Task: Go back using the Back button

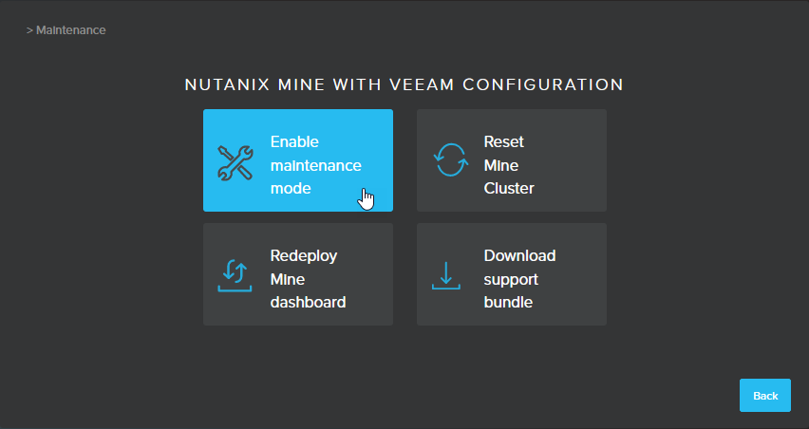Action: coord(765,396)
